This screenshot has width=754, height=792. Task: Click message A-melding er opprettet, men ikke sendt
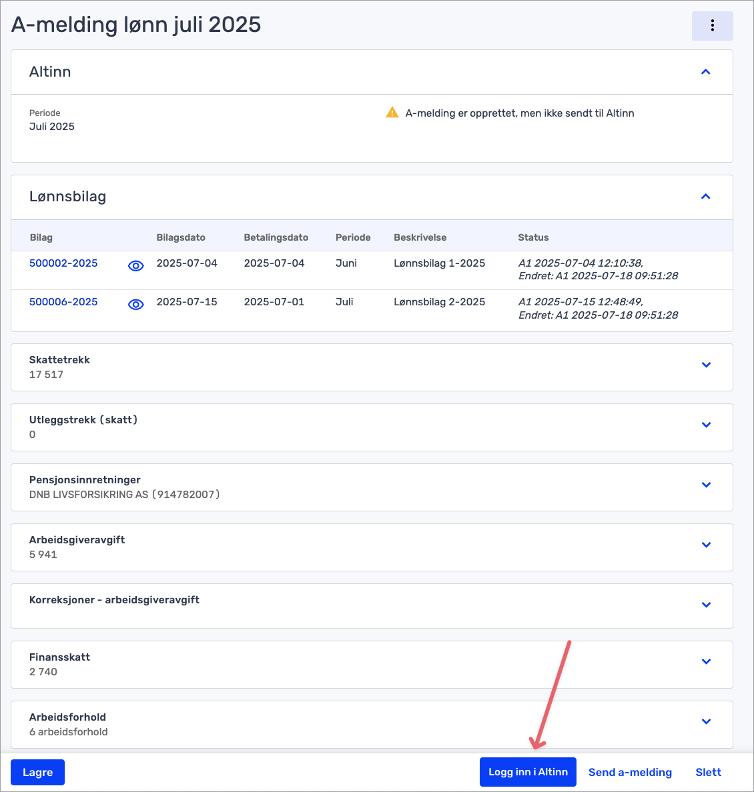519,113
